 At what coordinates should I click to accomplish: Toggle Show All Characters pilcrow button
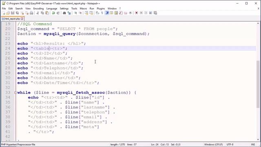coord(102,13)
